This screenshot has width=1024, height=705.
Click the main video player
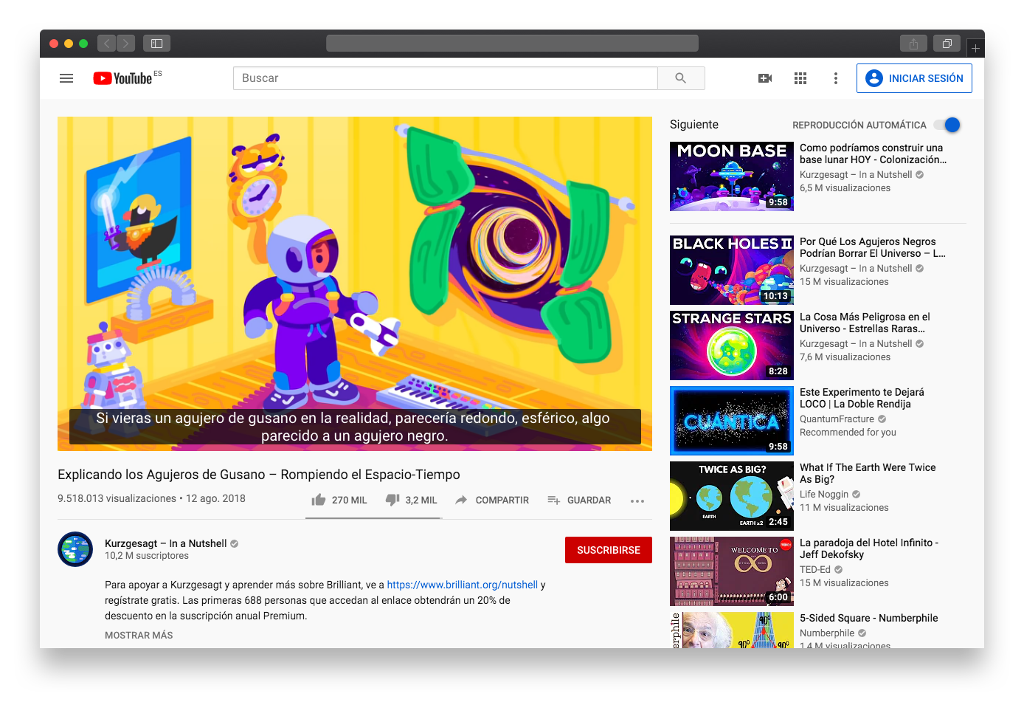click(355, 283)
